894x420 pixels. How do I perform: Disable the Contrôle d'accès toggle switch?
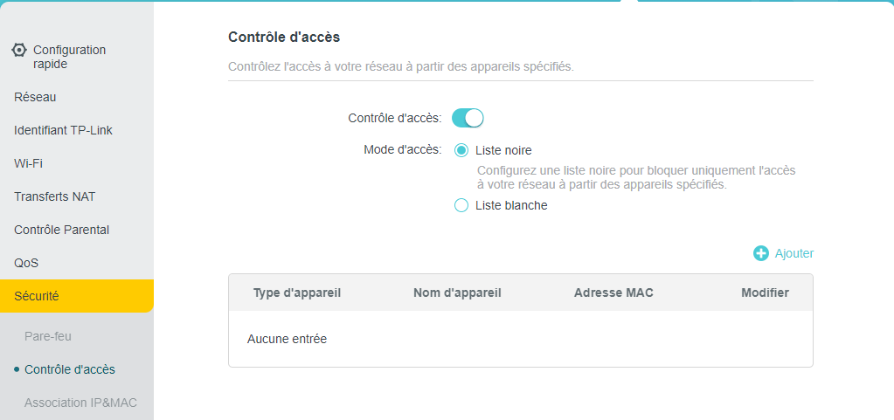point(468,118)
